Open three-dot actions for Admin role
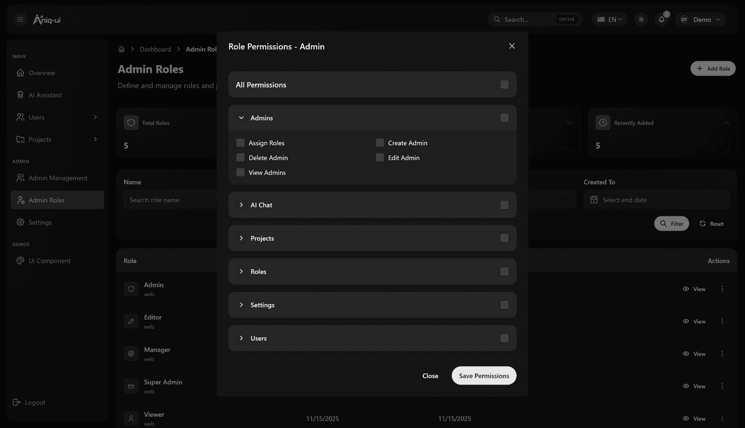The height and width of the screenshot is (428, 745). click(x=722, y=289)
